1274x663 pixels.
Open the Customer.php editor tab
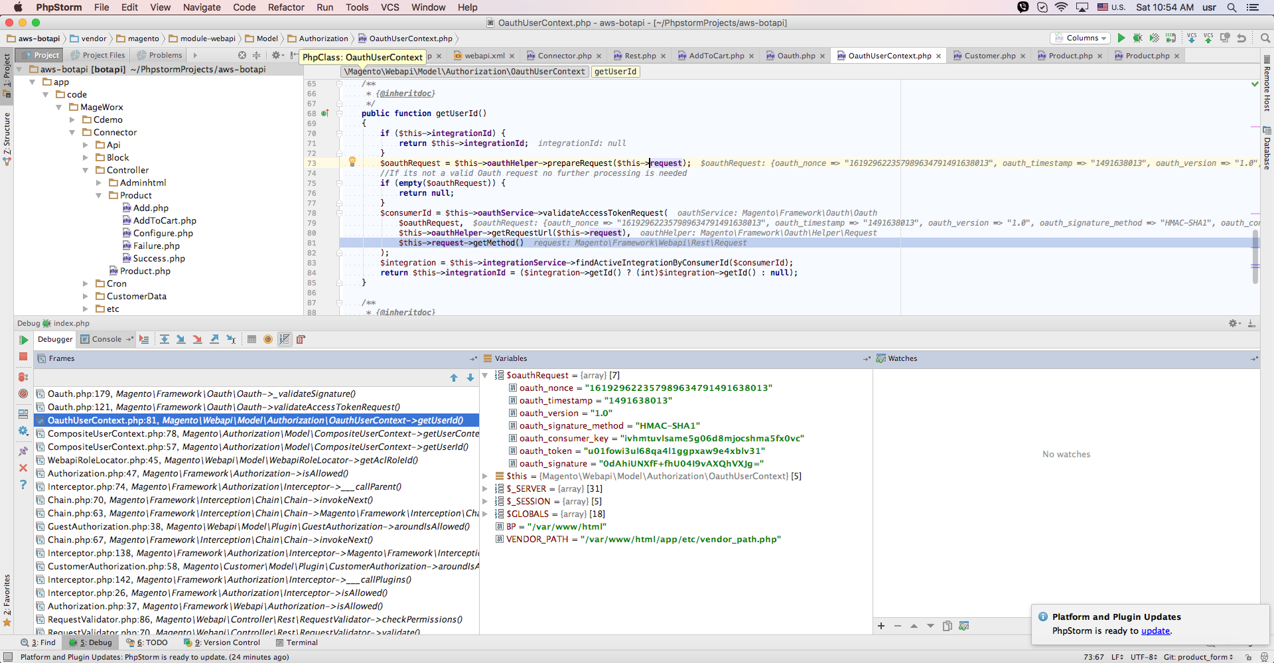[989, 56]
